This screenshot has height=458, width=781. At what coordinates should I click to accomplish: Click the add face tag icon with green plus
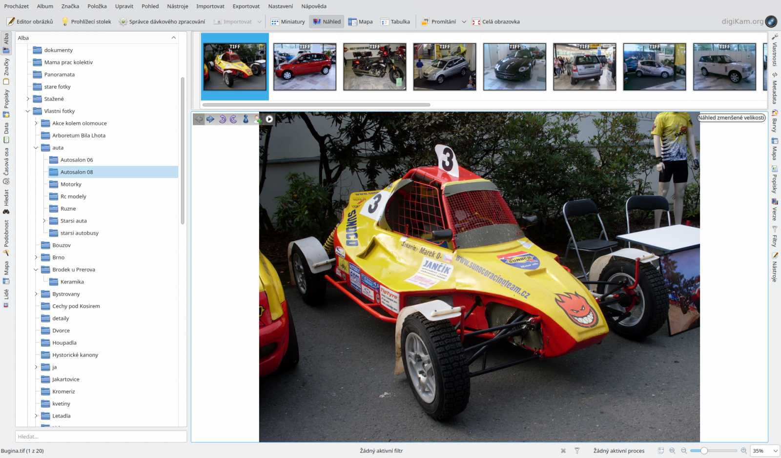pos(257,119)
